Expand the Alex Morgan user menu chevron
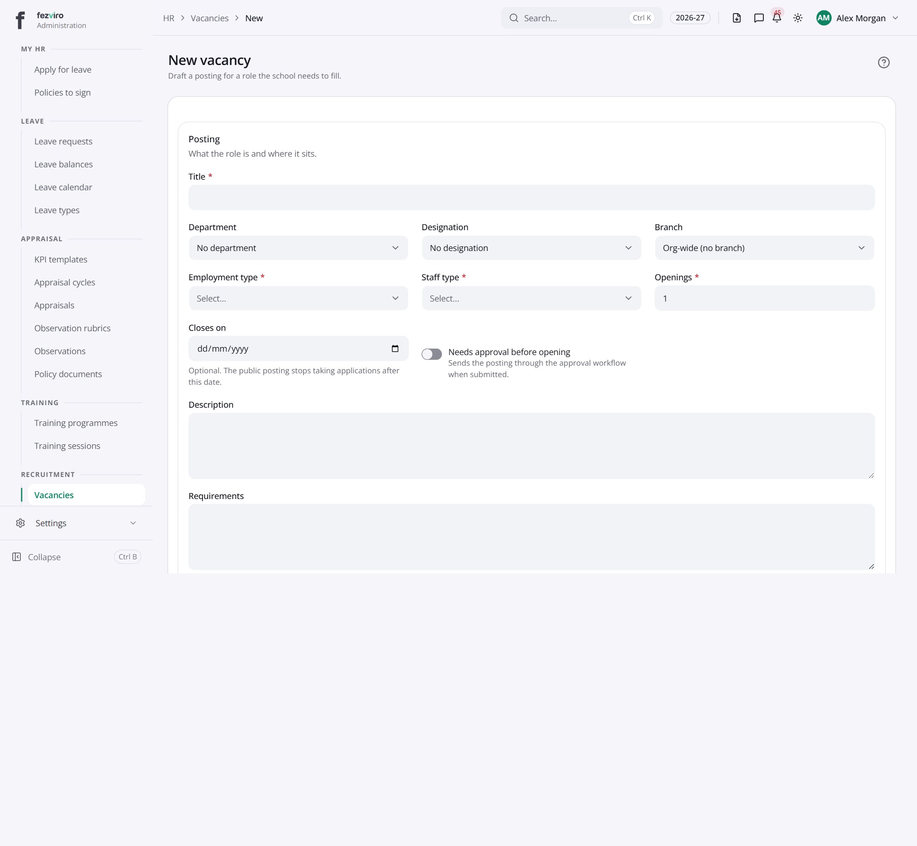 click(x=895, y=18)
